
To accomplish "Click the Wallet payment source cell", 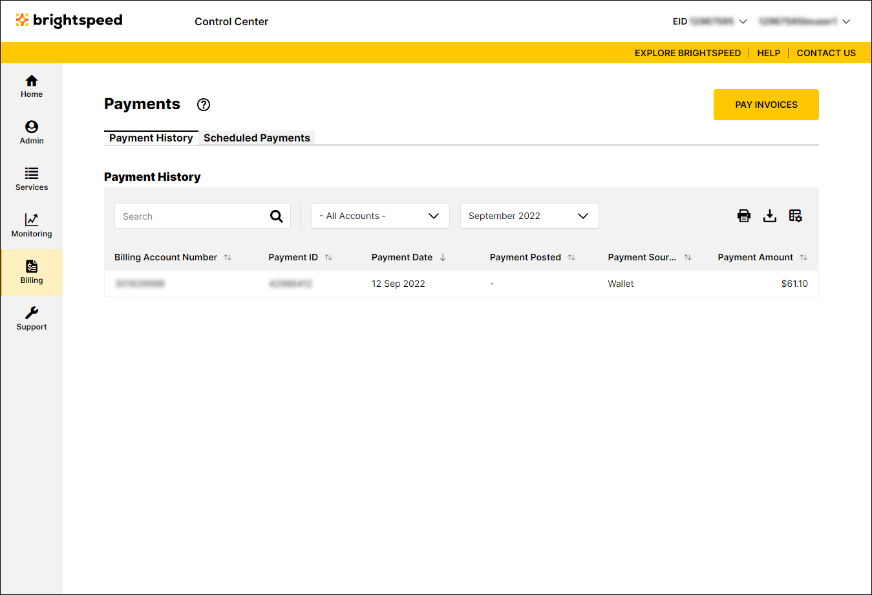I will pyautogui.click(x=621, y=284).
